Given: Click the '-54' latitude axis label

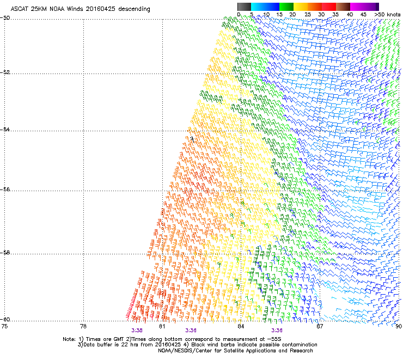Looking at the screenshot, I should (5, 129).
